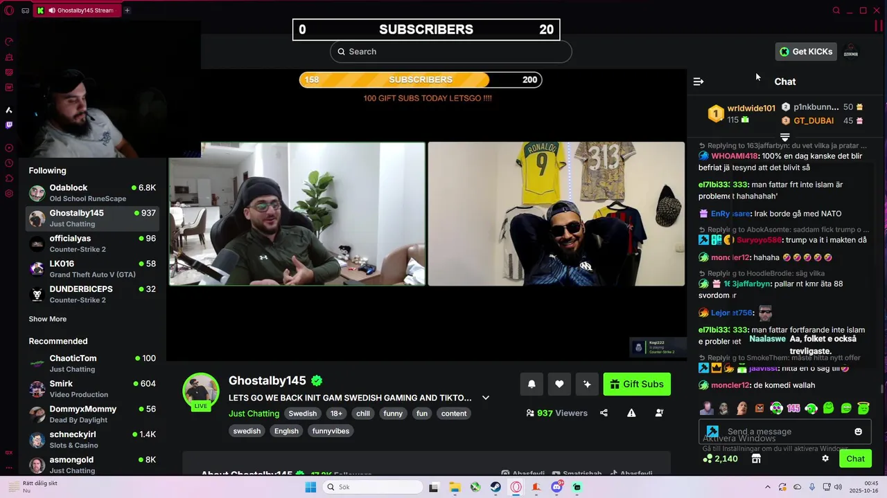Open Smirk recommended channel
Image resolution: width=887 pixels, height=498 pixels.
point(93,389)
